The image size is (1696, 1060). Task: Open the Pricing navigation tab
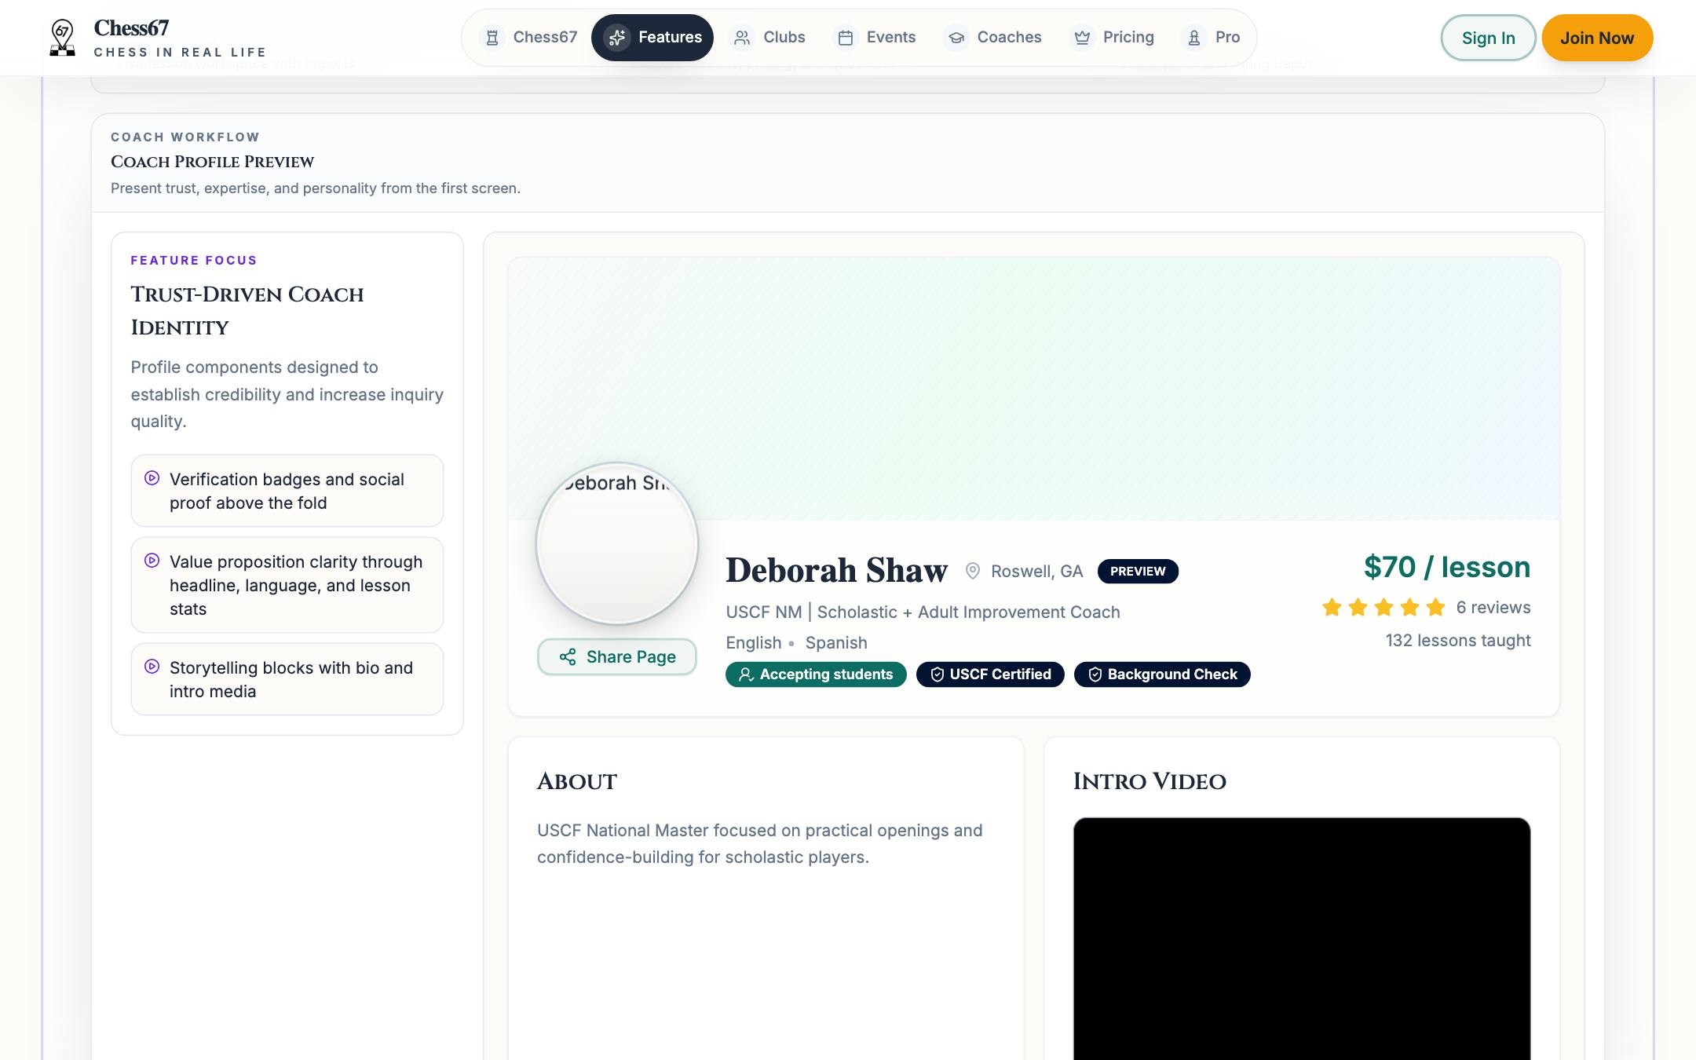click(1113, 38)
